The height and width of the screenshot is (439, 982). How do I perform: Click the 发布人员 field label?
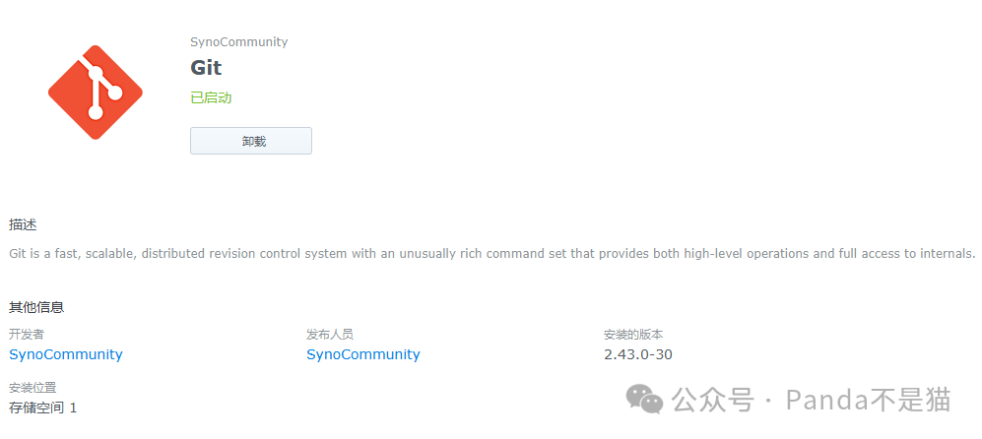tap(330, 335)
